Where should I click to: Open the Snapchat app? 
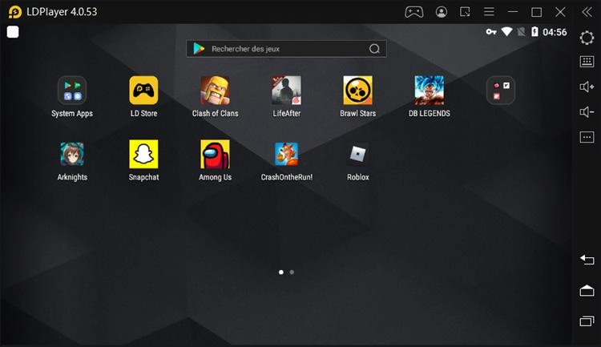point(143,154)
